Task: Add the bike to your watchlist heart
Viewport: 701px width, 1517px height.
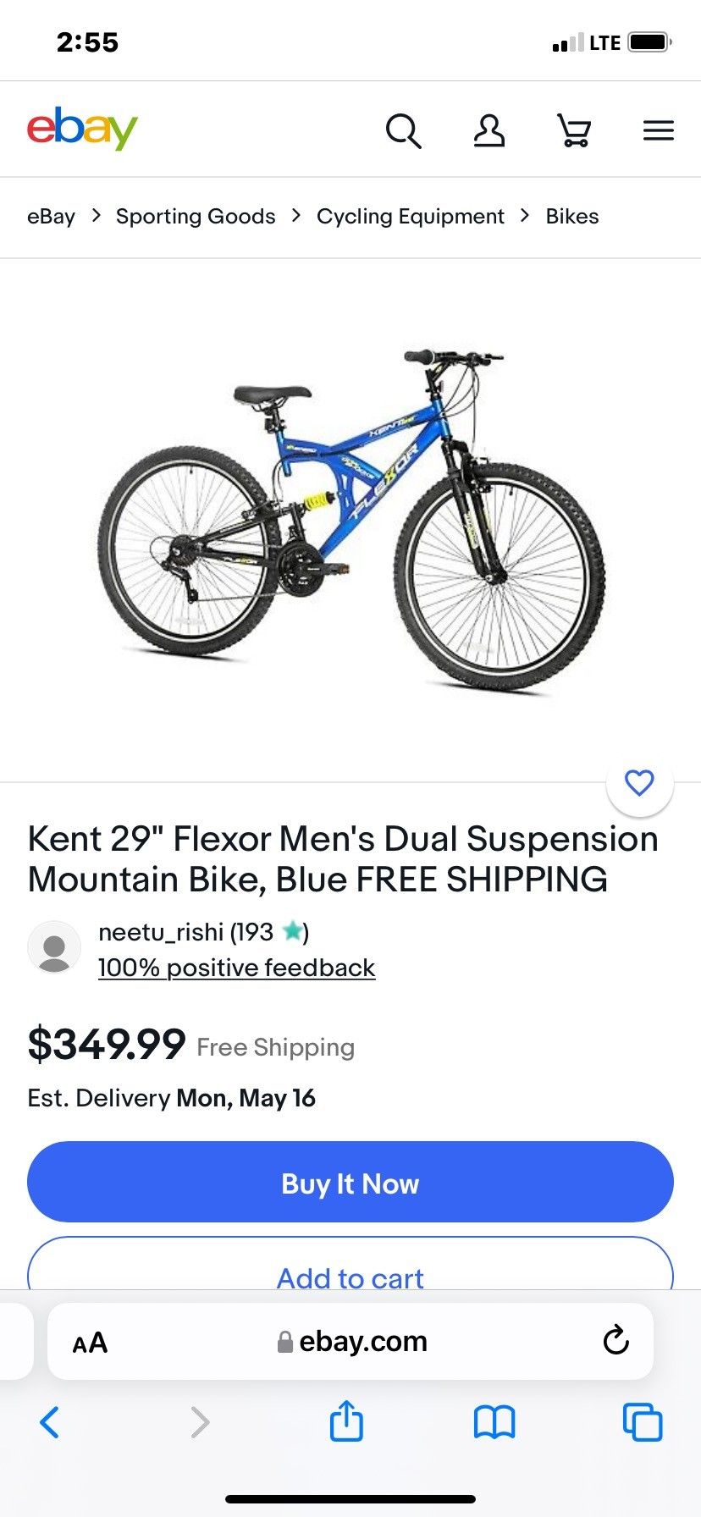Action: [640, 785]
